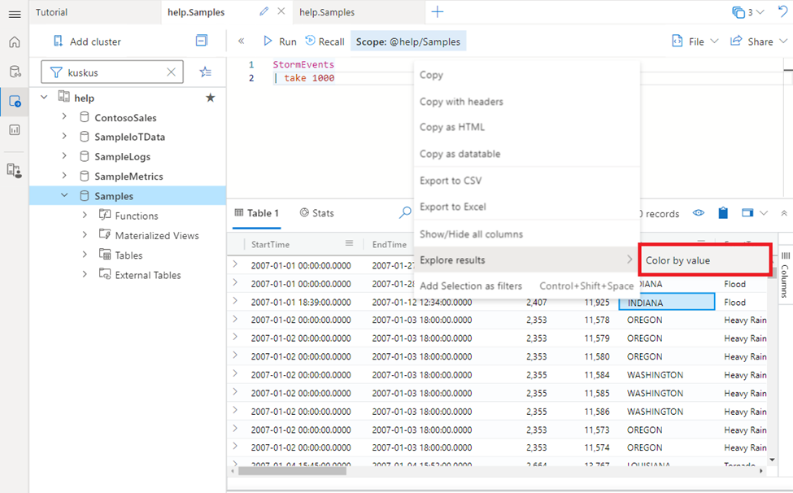Expand the Materialized Views folder
The image size is (793, 493).
coord(85,234)
